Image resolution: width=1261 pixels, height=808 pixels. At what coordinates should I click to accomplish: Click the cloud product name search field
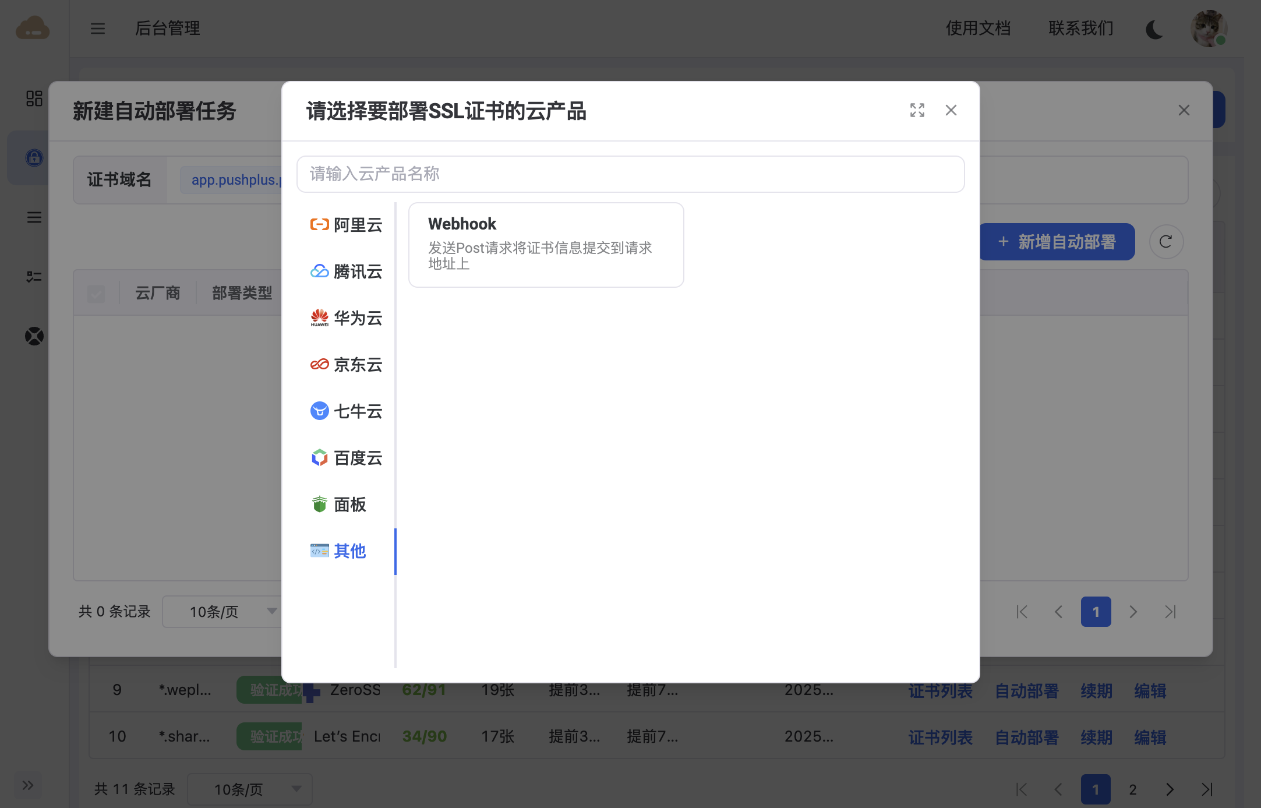[x=630, y=174]
